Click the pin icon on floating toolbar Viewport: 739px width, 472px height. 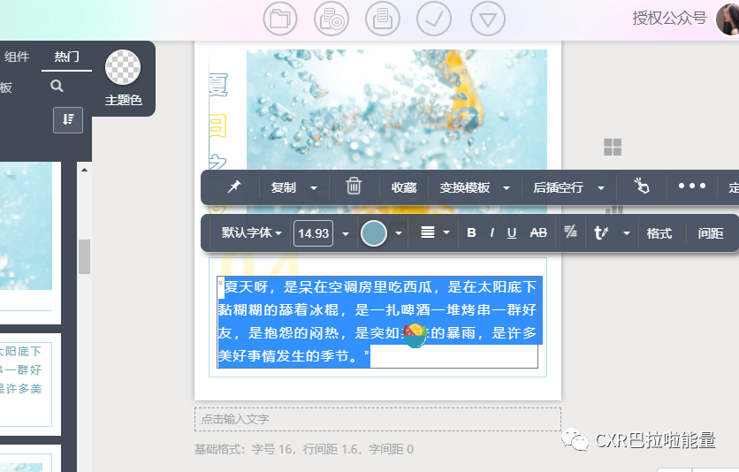pos(233,187)
